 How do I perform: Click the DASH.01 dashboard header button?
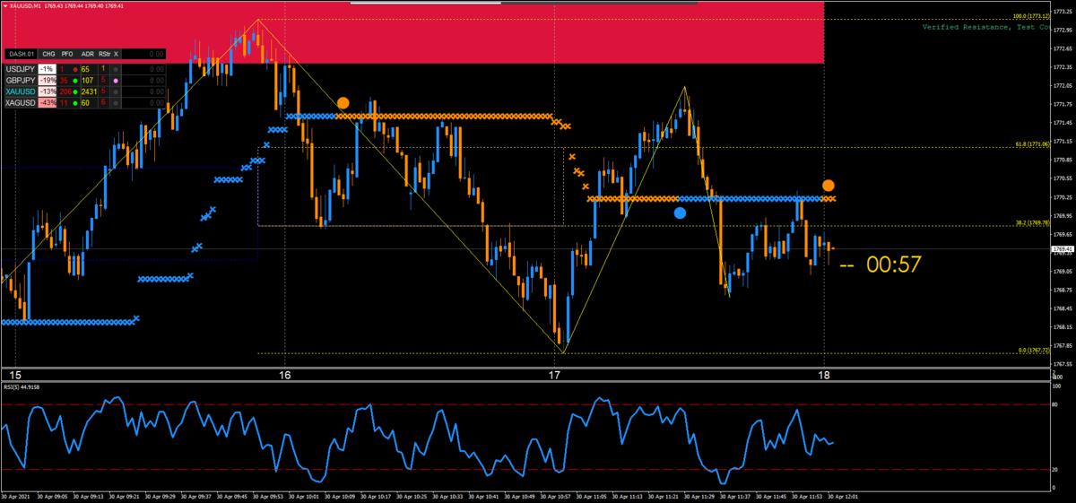21,54
